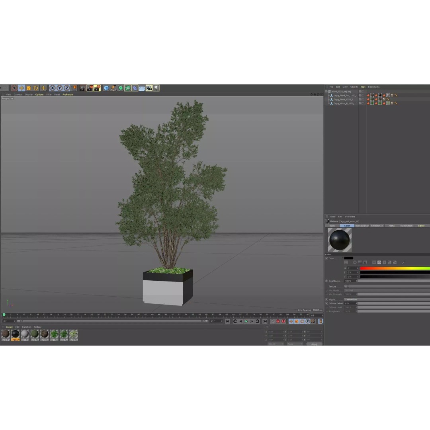This screenshot has height=430, width=430.
Task: Open the viewport ProRender menu
Action: point(68,95)
